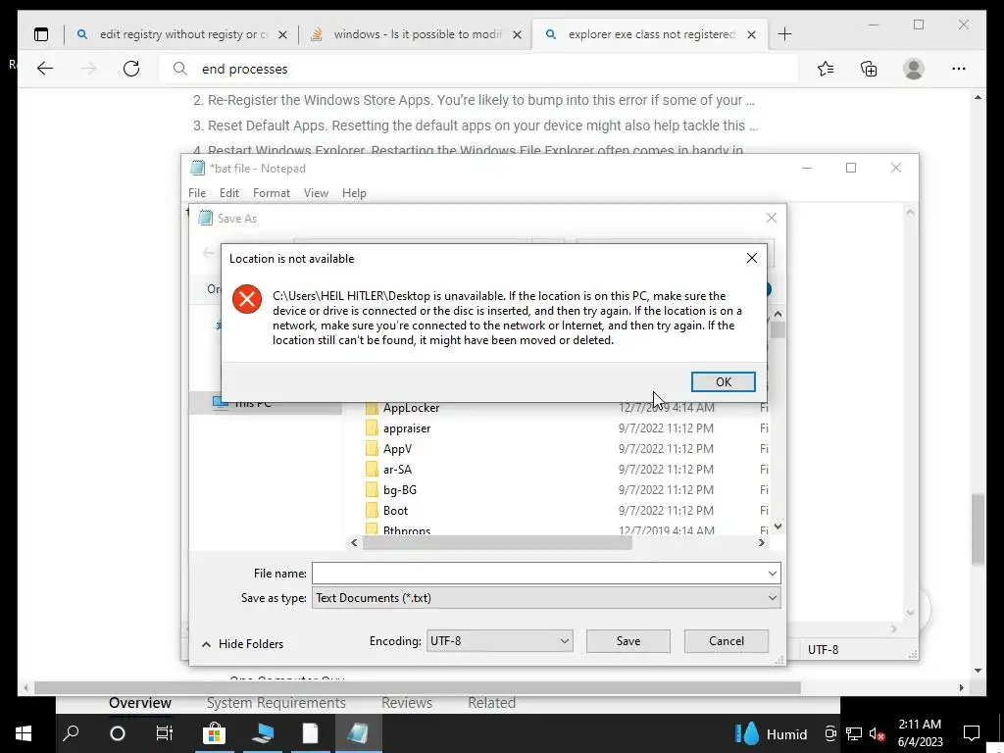Open Notepad Format menu
The height and width of the screenshot is (753, 1004).
pyautogui.click(x=271, y=193)
